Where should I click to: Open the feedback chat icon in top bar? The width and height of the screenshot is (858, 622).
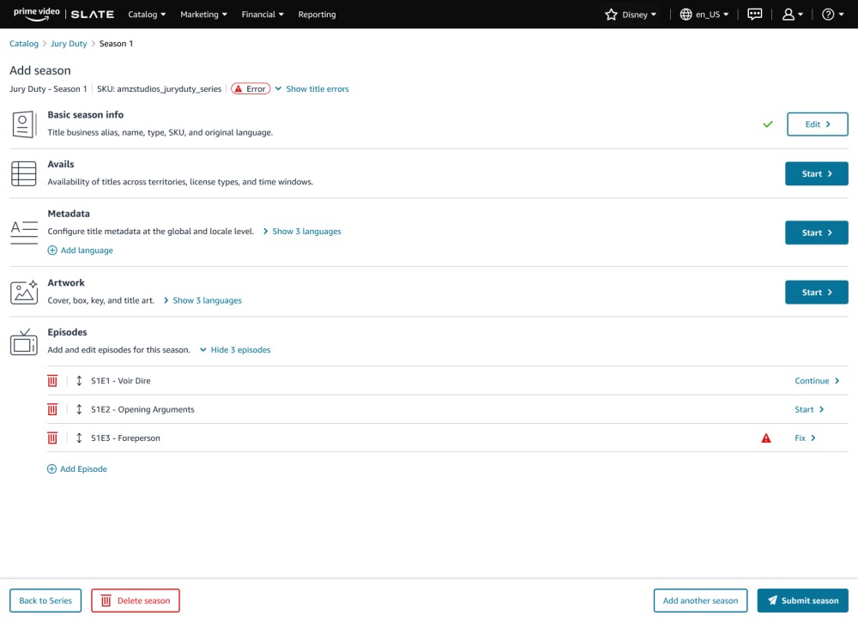point(755,15)
